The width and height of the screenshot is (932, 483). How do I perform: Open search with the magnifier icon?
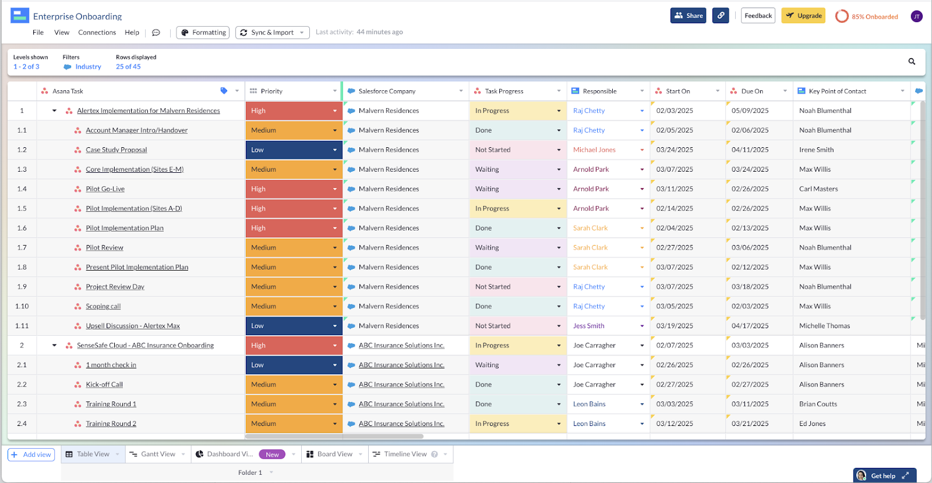[x=912, y=62]
